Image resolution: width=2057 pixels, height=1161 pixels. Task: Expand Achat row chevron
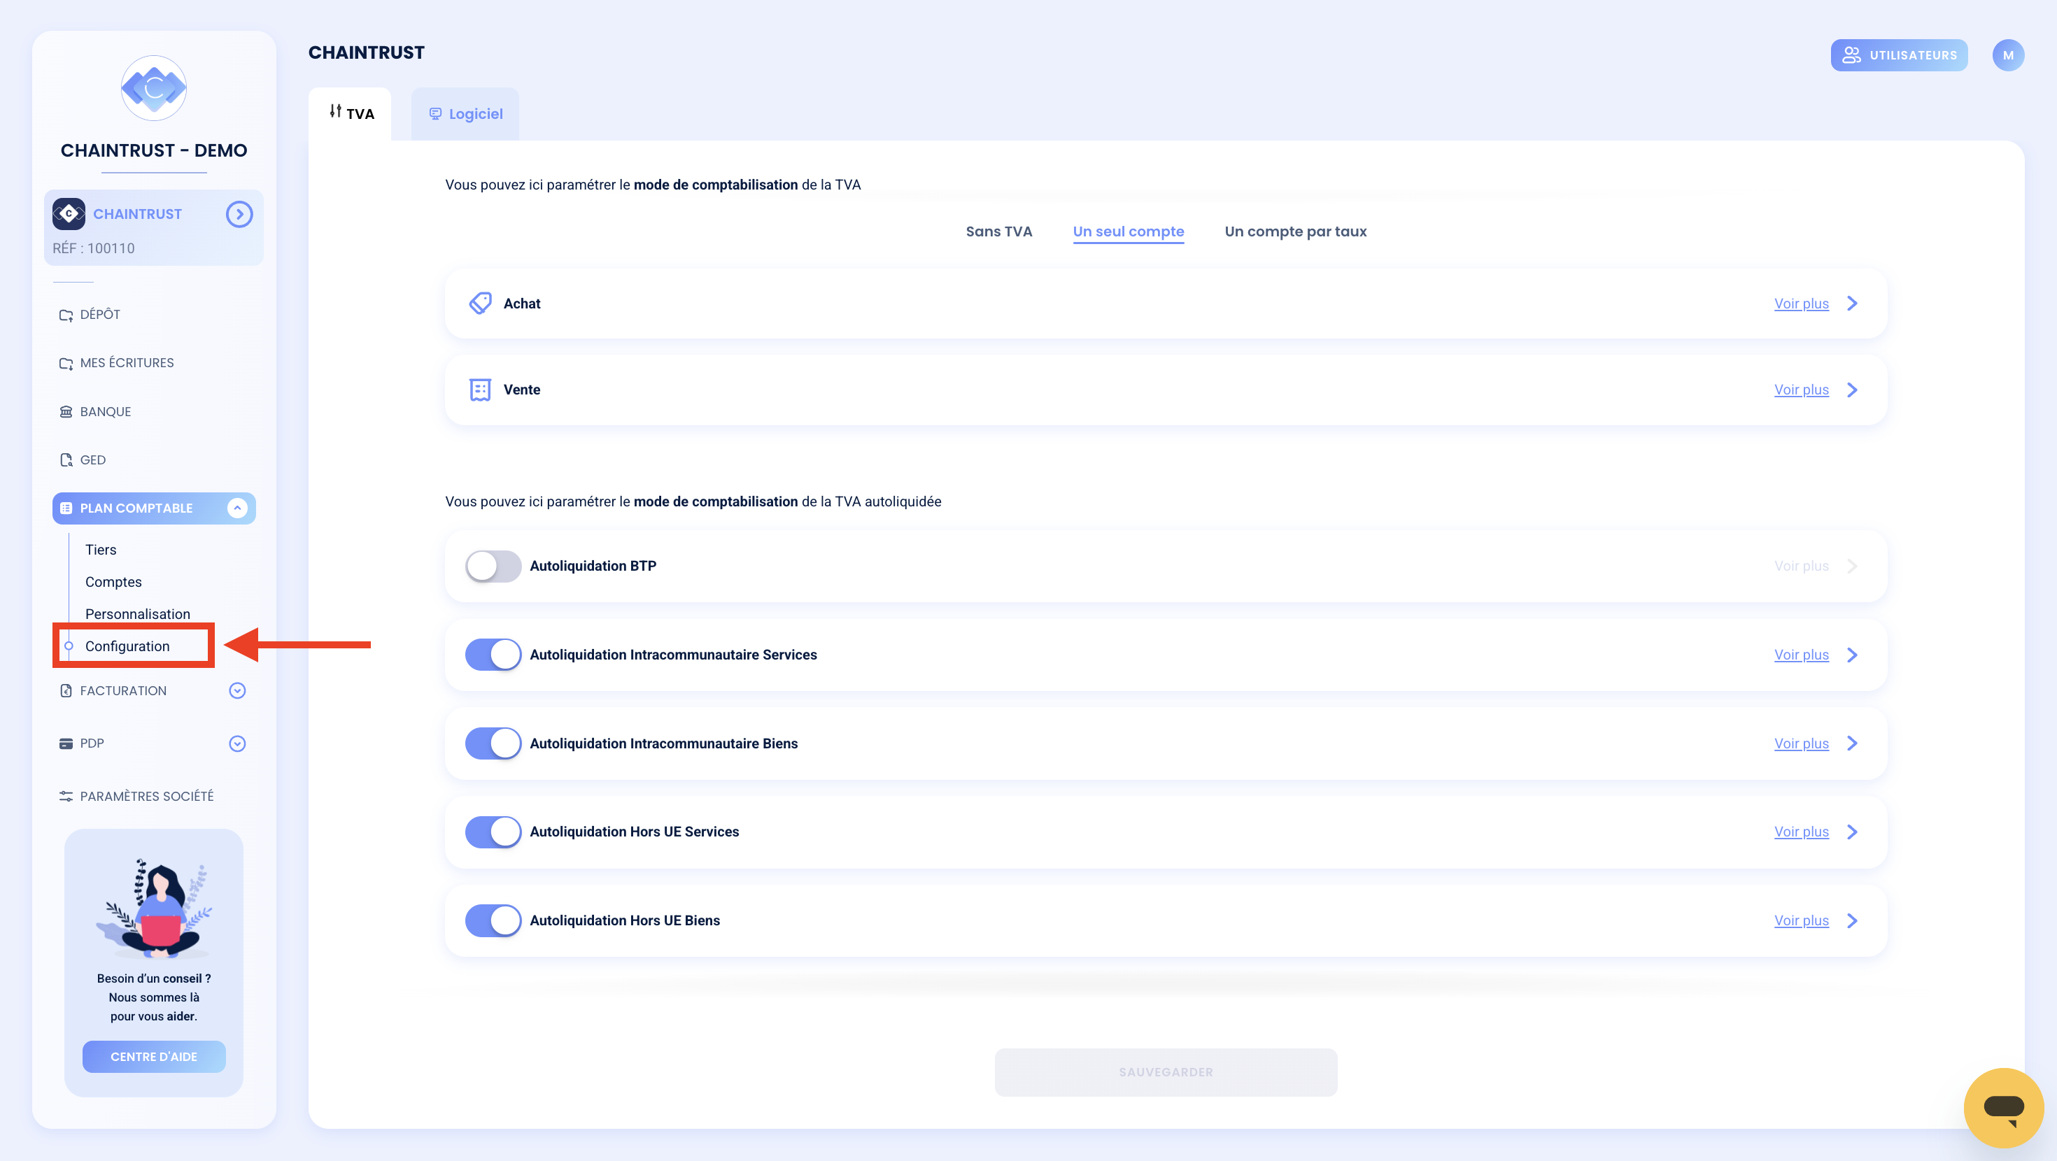pos(1853,304)
